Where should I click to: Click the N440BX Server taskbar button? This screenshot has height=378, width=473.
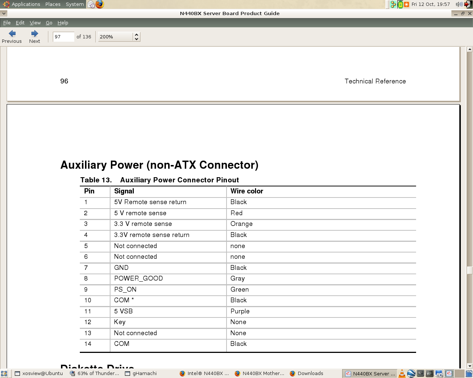pyautogui.click(x=370, y=374)
